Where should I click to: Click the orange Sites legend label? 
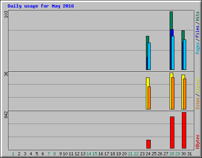tap(197, 103)
